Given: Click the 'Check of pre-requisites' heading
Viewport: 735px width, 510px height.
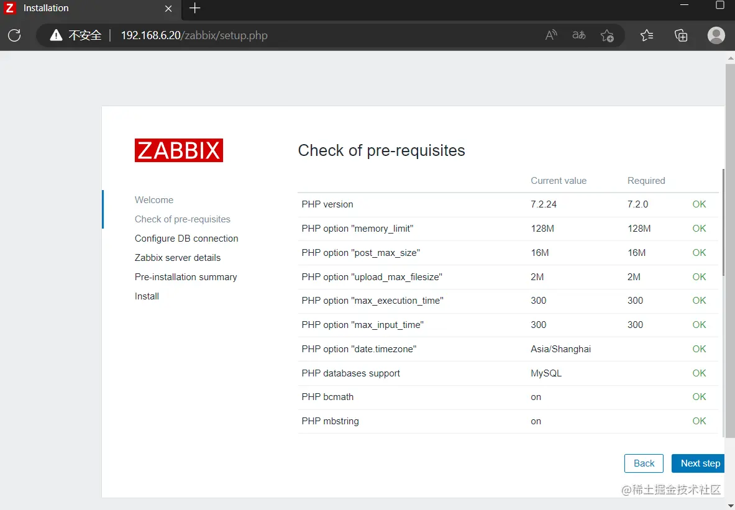Looking at the screenshot, I should click(381, 150).
